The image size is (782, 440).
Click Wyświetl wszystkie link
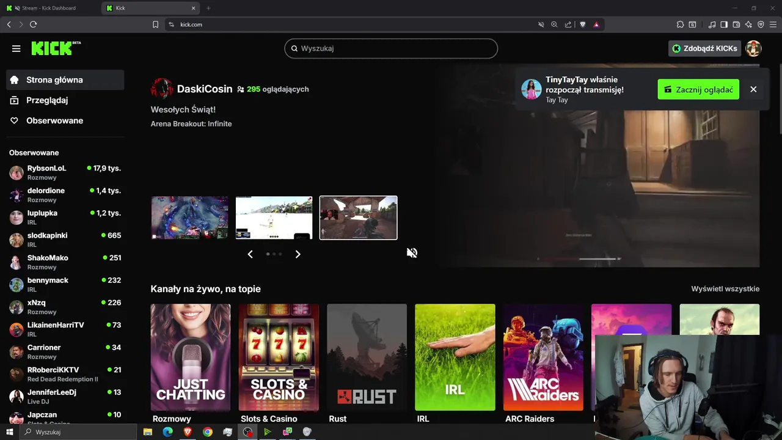725,289
